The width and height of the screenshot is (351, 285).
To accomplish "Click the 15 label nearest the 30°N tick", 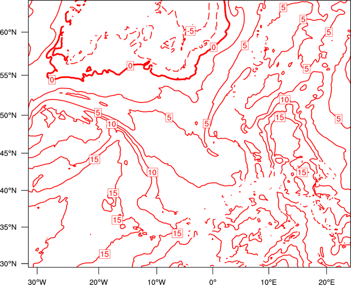I will click(x=104, y=254).
